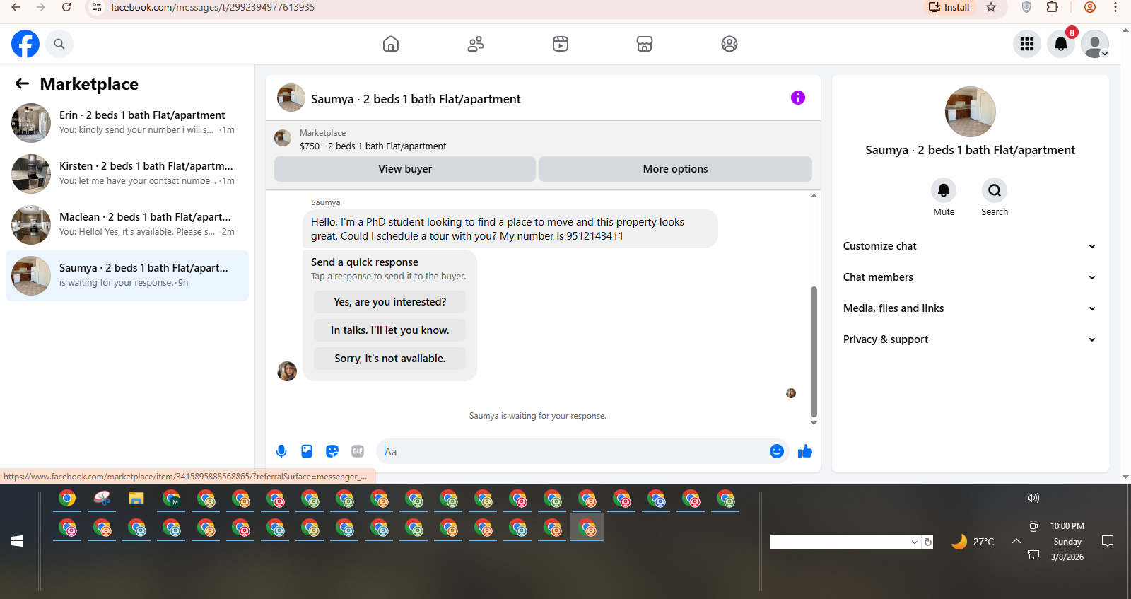Click the browser reload icon

tap(66, 7)
